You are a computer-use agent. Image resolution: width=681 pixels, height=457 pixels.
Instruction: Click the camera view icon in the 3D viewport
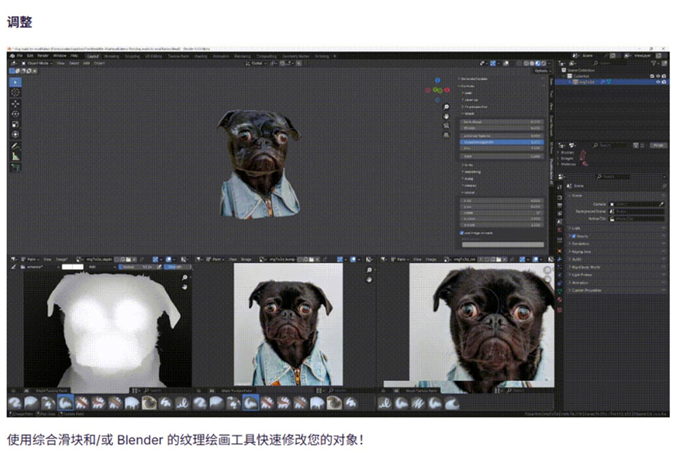click(x=446, y=126)
